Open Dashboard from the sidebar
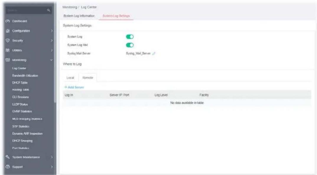 tap(19, 21)
